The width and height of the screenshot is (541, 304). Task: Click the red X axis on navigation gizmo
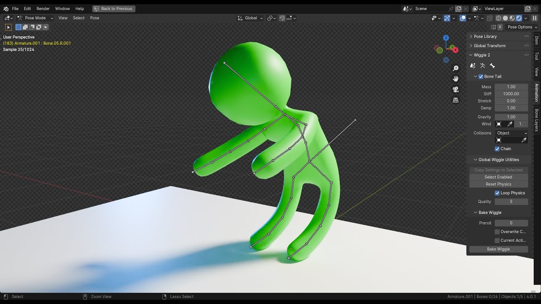[x=456, y=50]
